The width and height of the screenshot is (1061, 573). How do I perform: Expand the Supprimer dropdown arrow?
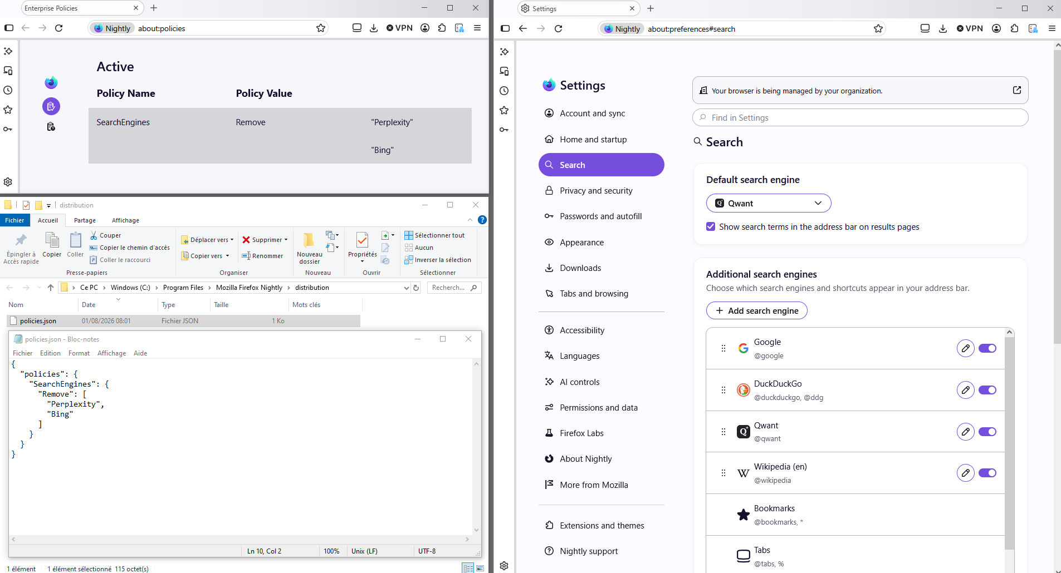[286, 240]
